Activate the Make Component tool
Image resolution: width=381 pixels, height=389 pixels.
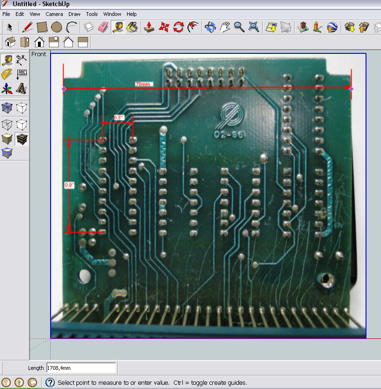[89, 27]
